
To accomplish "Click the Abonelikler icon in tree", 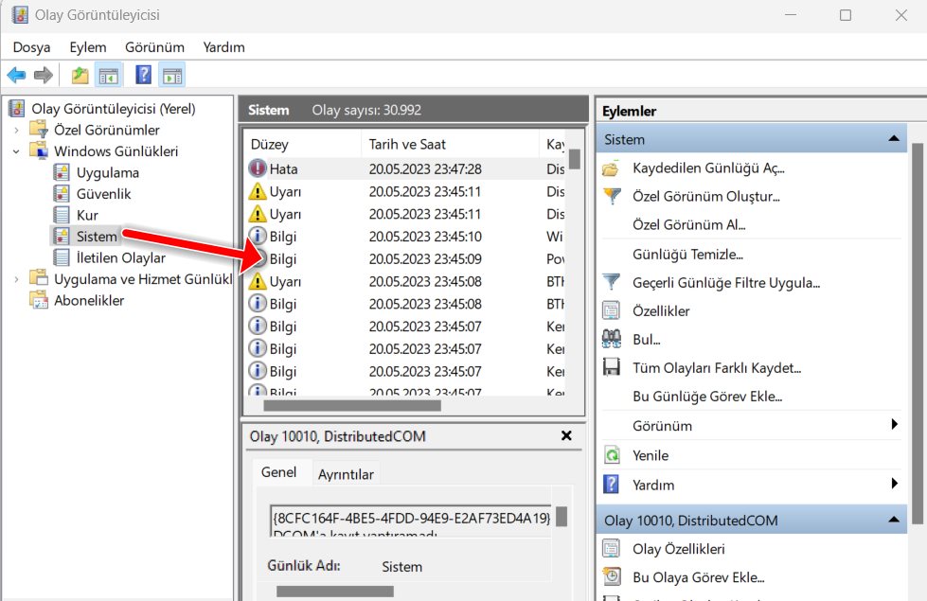I will coord(39,300).
